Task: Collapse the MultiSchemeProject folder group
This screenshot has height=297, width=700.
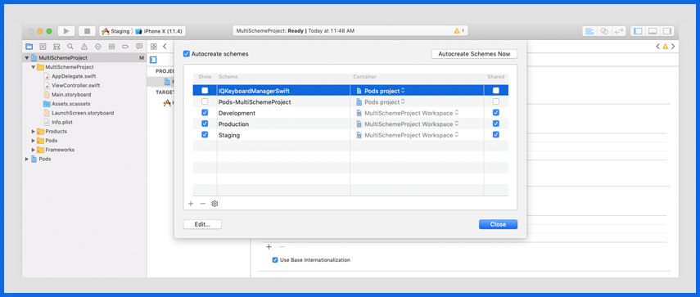Action: [x=33, y=67]
